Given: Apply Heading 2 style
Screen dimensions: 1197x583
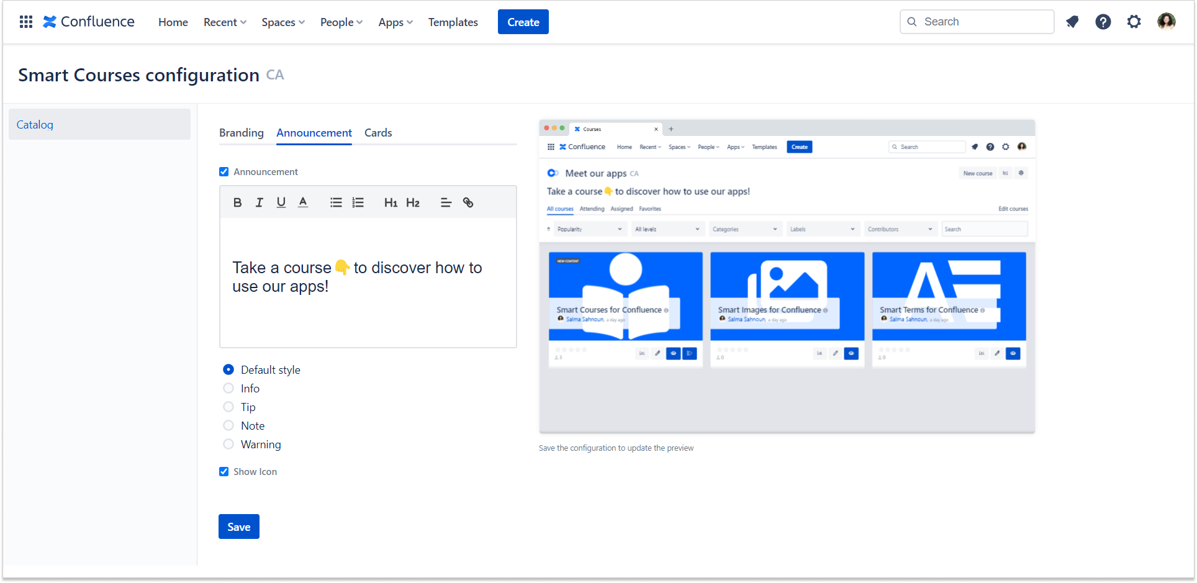Looking at the screenshot, I should pyautogui.click(x=413, y=202).
